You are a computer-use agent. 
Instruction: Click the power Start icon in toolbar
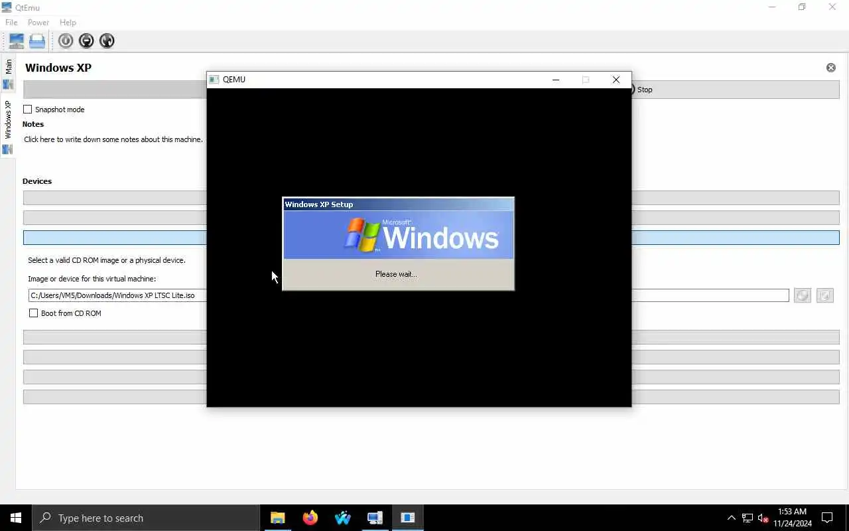point(66,41)
